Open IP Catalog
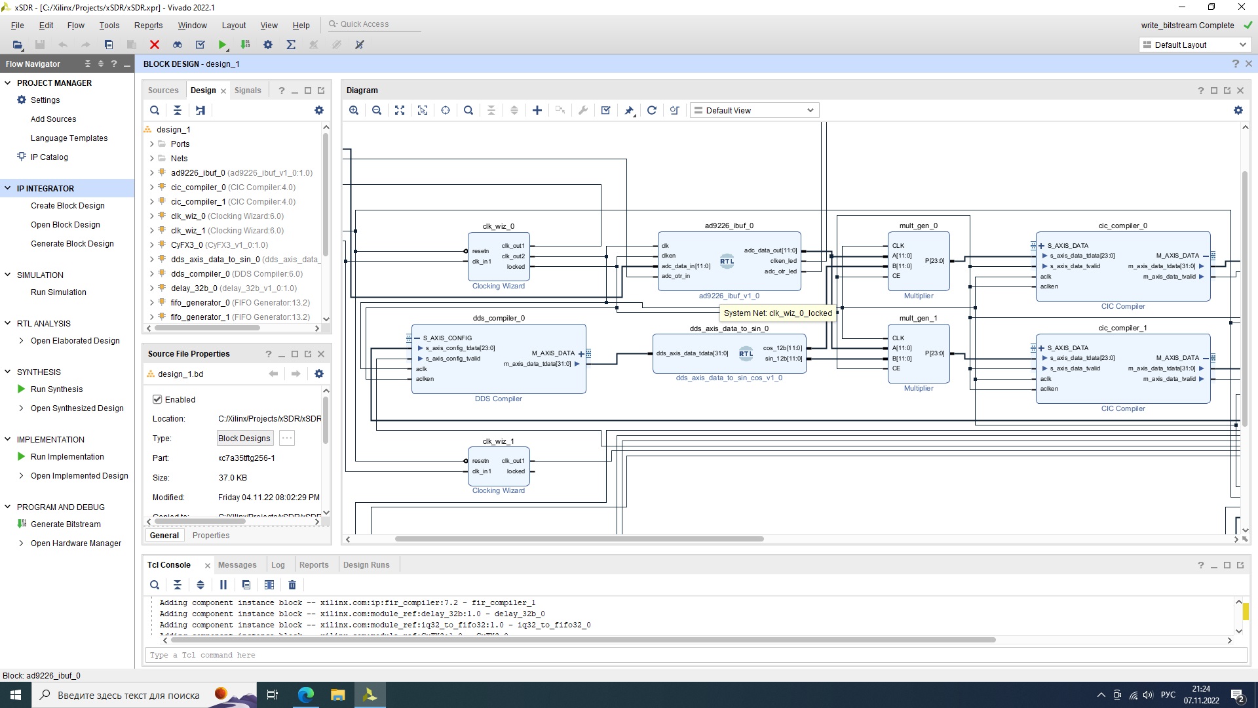Viewport: 1258px width, 708px height. click(49, 157)
